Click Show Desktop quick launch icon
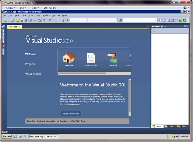Screen dimensions: 193x142 16,137
